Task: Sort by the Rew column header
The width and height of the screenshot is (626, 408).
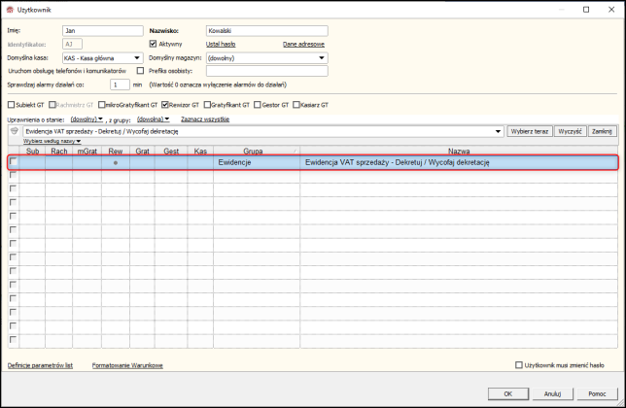Action: click(116, 152)
